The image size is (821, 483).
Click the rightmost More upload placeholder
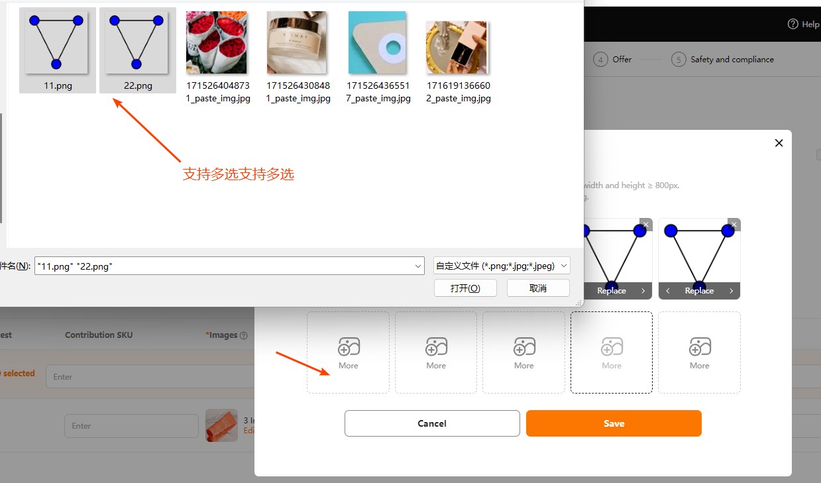point(699,352)
